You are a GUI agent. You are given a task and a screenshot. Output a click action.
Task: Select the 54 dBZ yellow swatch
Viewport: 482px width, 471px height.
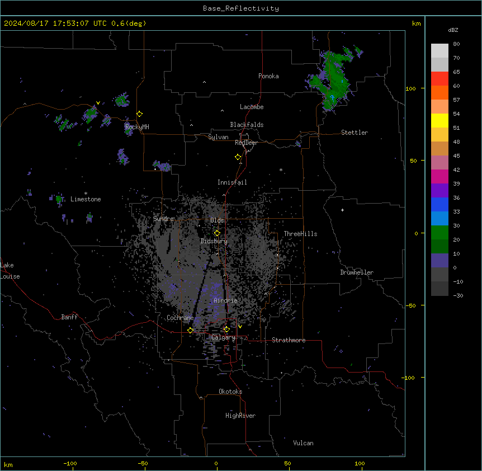[x=440, y=120]
